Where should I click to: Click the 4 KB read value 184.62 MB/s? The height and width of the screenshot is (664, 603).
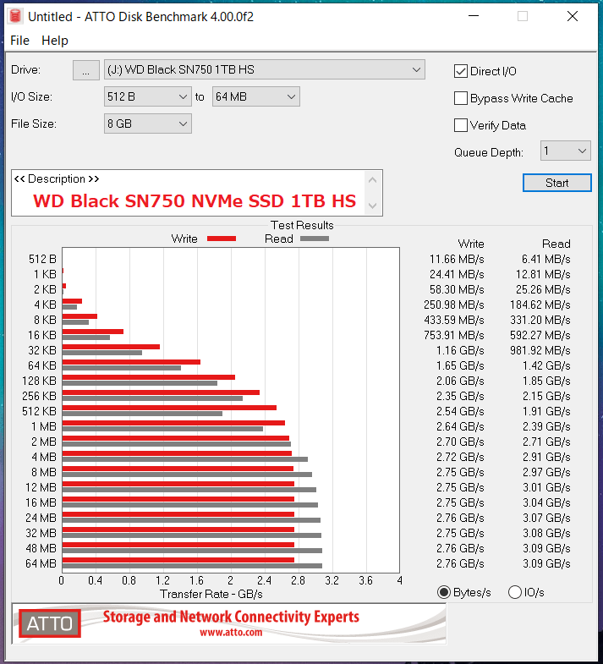point(540,305)
